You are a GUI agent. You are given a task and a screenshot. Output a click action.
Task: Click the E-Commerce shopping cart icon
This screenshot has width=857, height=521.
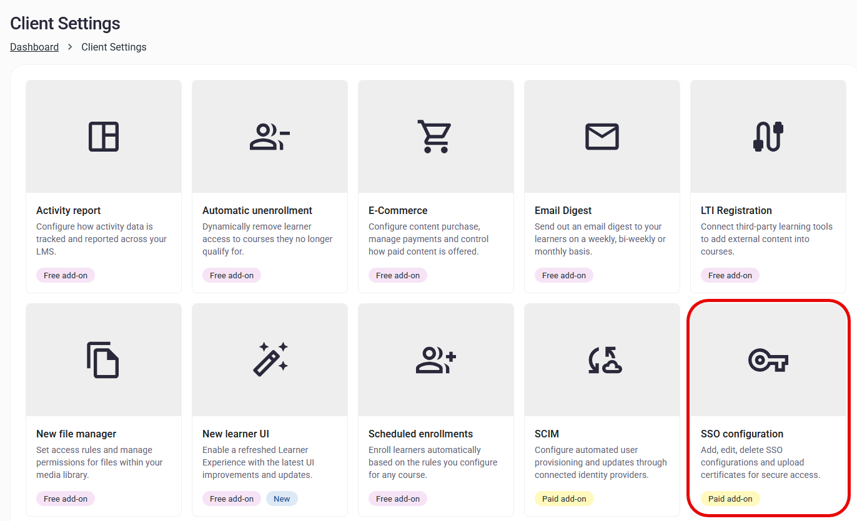(x=434, y=137)
